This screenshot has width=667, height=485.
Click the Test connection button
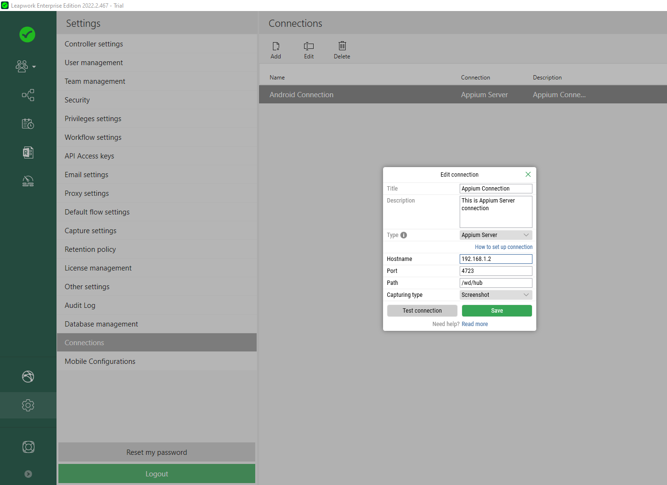point(422,310)
